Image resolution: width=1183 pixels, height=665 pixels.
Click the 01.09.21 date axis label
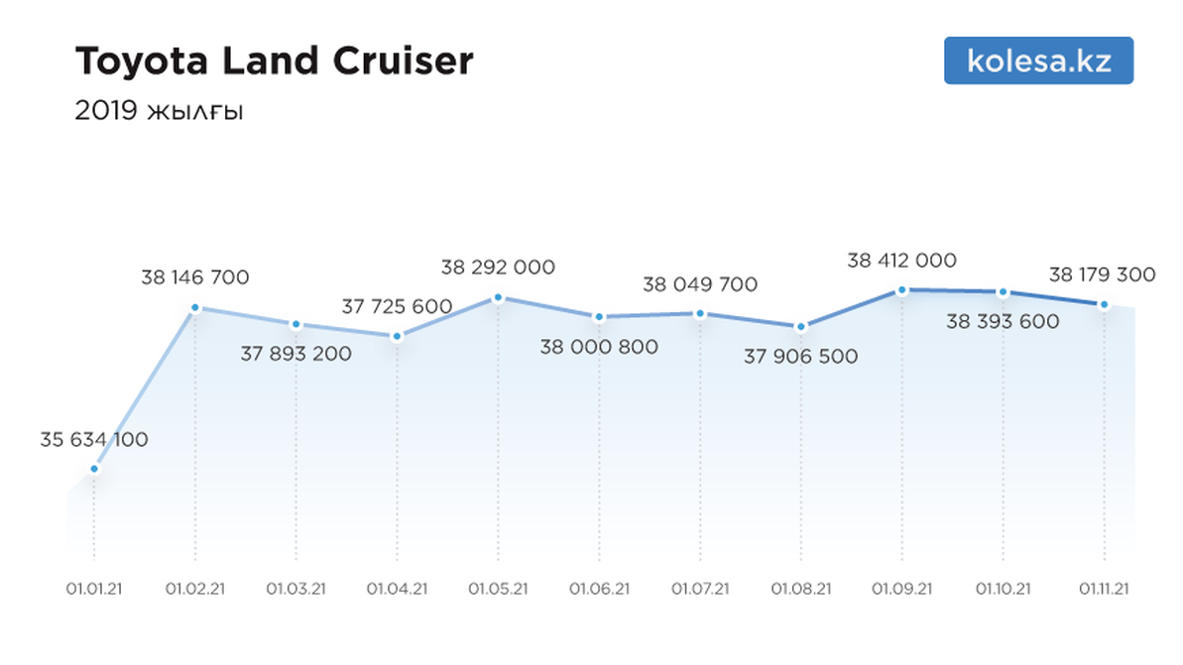(x=902, y=589)
